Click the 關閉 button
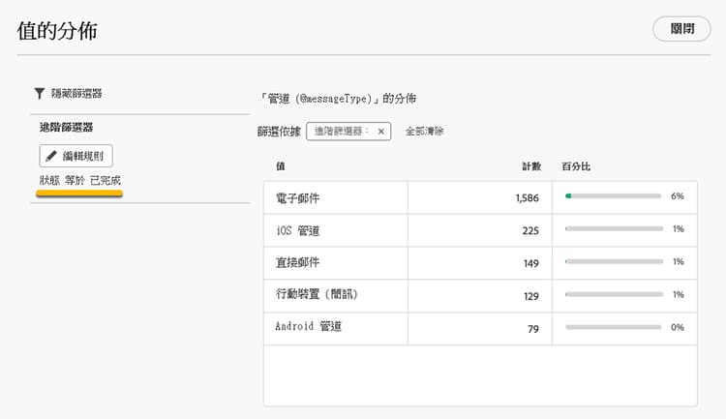 [681, 29]
